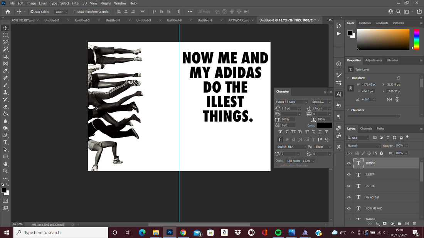Screen dimensions: 424x238
Task: Toggle Faux Bold in Character panel
Action: pos(280,132)
